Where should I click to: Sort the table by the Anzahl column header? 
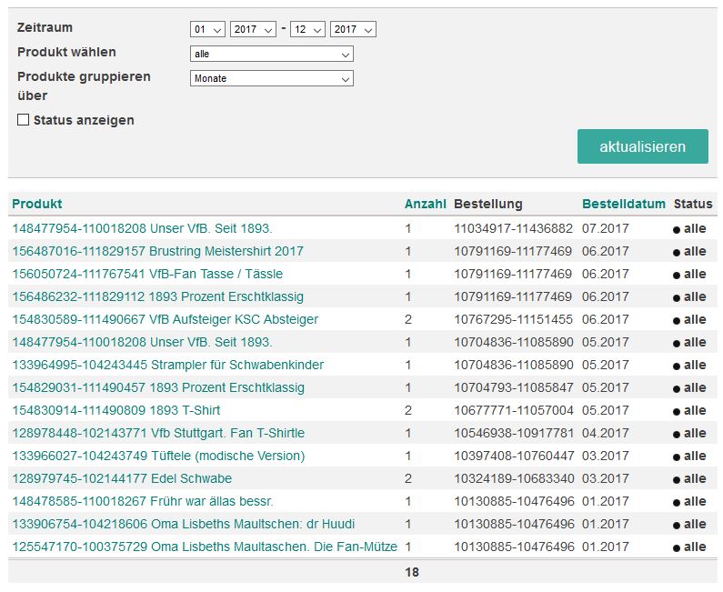425,204
